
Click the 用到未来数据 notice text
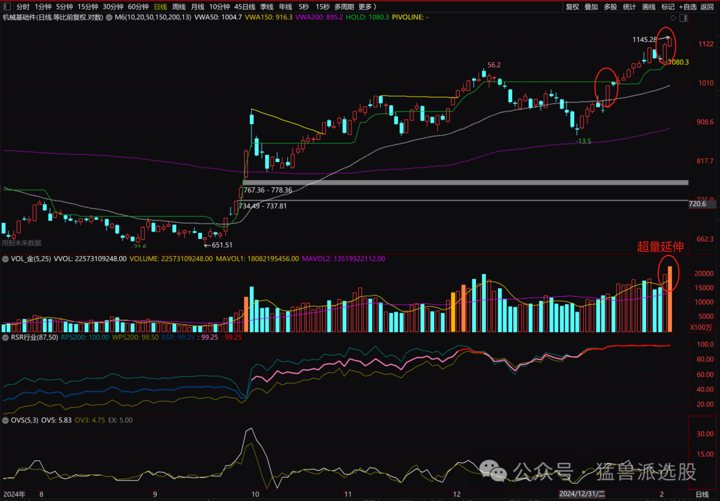pos(21,243)
